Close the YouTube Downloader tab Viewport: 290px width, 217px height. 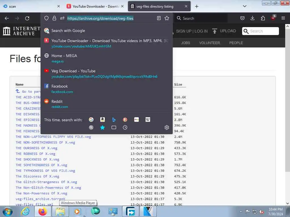coord(122,6)
